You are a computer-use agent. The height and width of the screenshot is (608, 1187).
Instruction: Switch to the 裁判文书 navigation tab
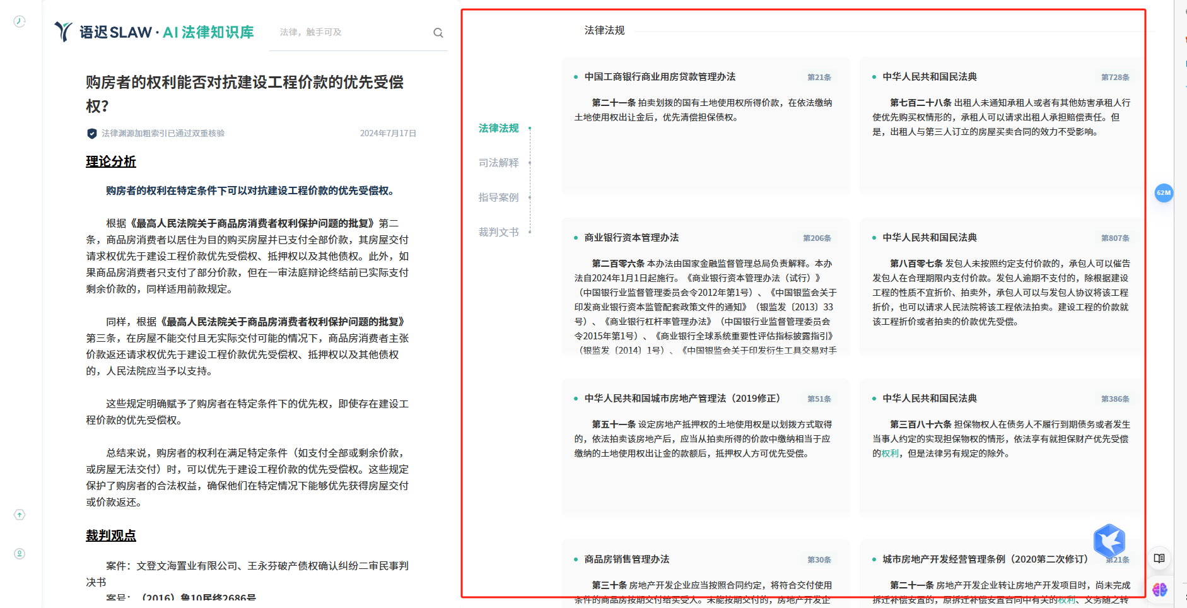tap(498, 232)
